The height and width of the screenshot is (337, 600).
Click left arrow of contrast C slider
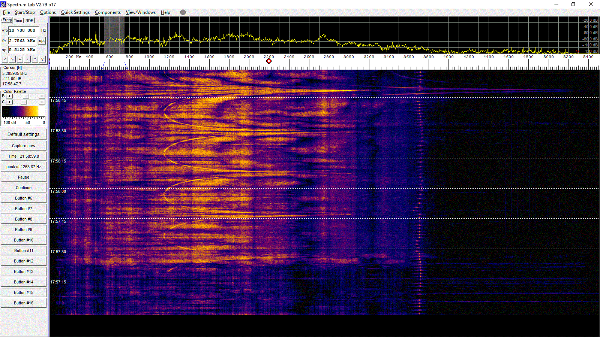(x=9, y=102)
